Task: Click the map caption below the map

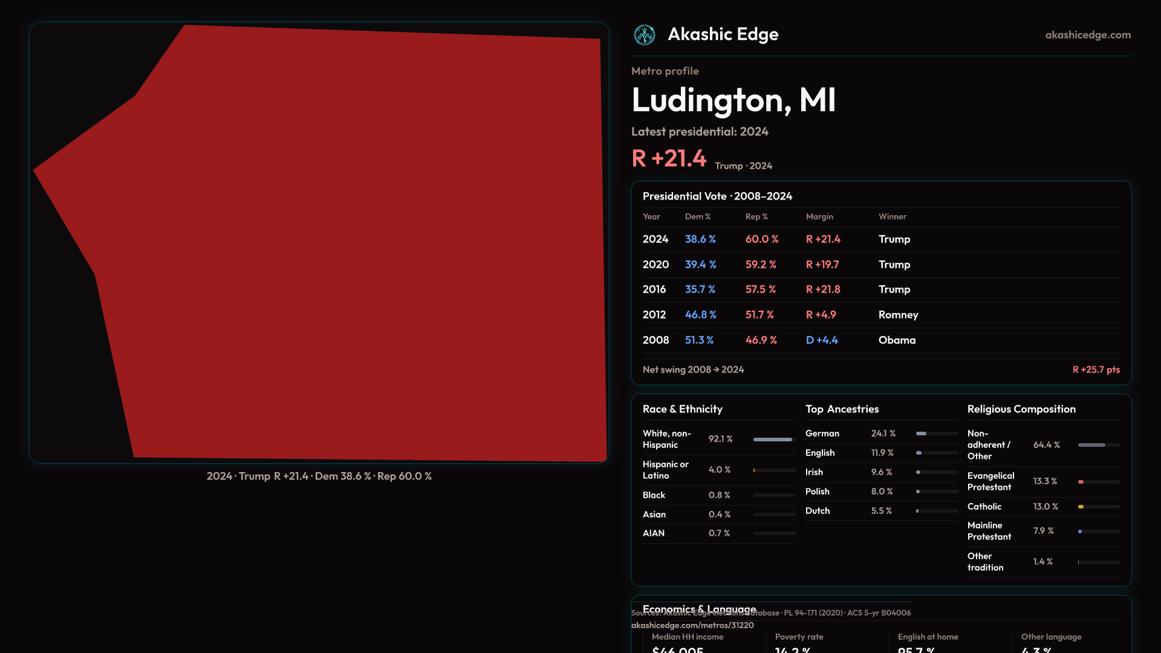Action: pyautogui.click(x=319, y=476)
